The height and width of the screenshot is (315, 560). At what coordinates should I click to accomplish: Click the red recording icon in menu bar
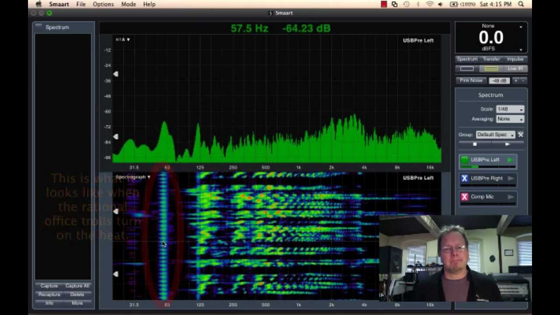click(x=384, y=4)
